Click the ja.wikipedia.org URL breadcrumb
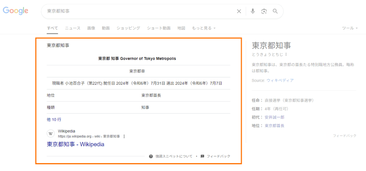 (x=89, y=136)
